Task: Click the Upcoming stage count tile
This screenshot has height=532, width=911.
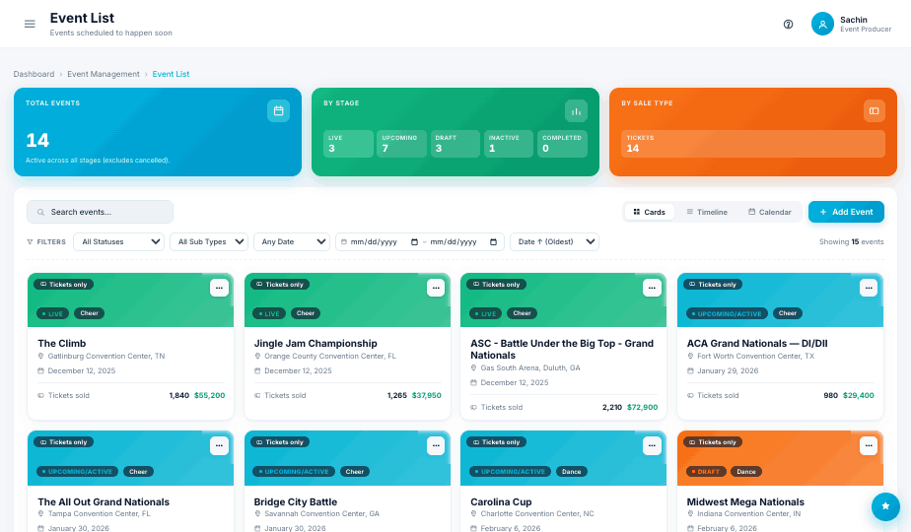Action: point(401,144)
